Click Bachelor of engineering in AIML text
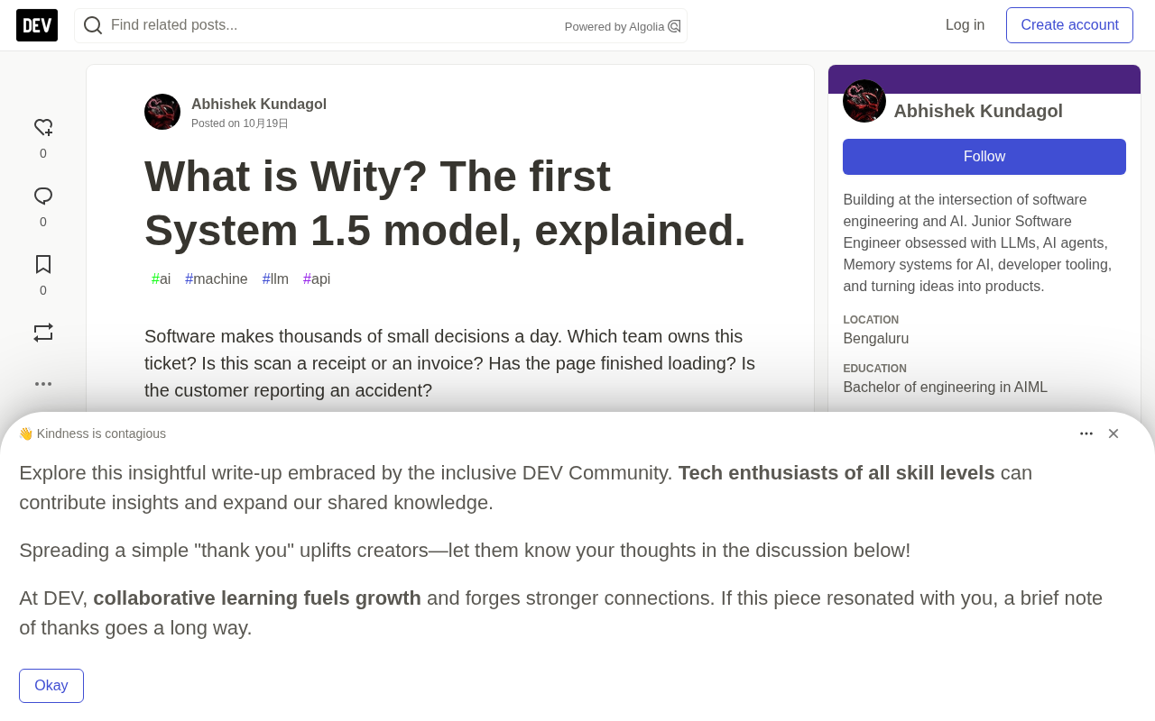 point(946,388)
